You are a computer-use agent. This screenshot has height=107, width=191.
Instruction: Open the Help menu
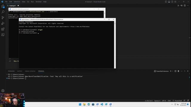(x=45, y=2)
